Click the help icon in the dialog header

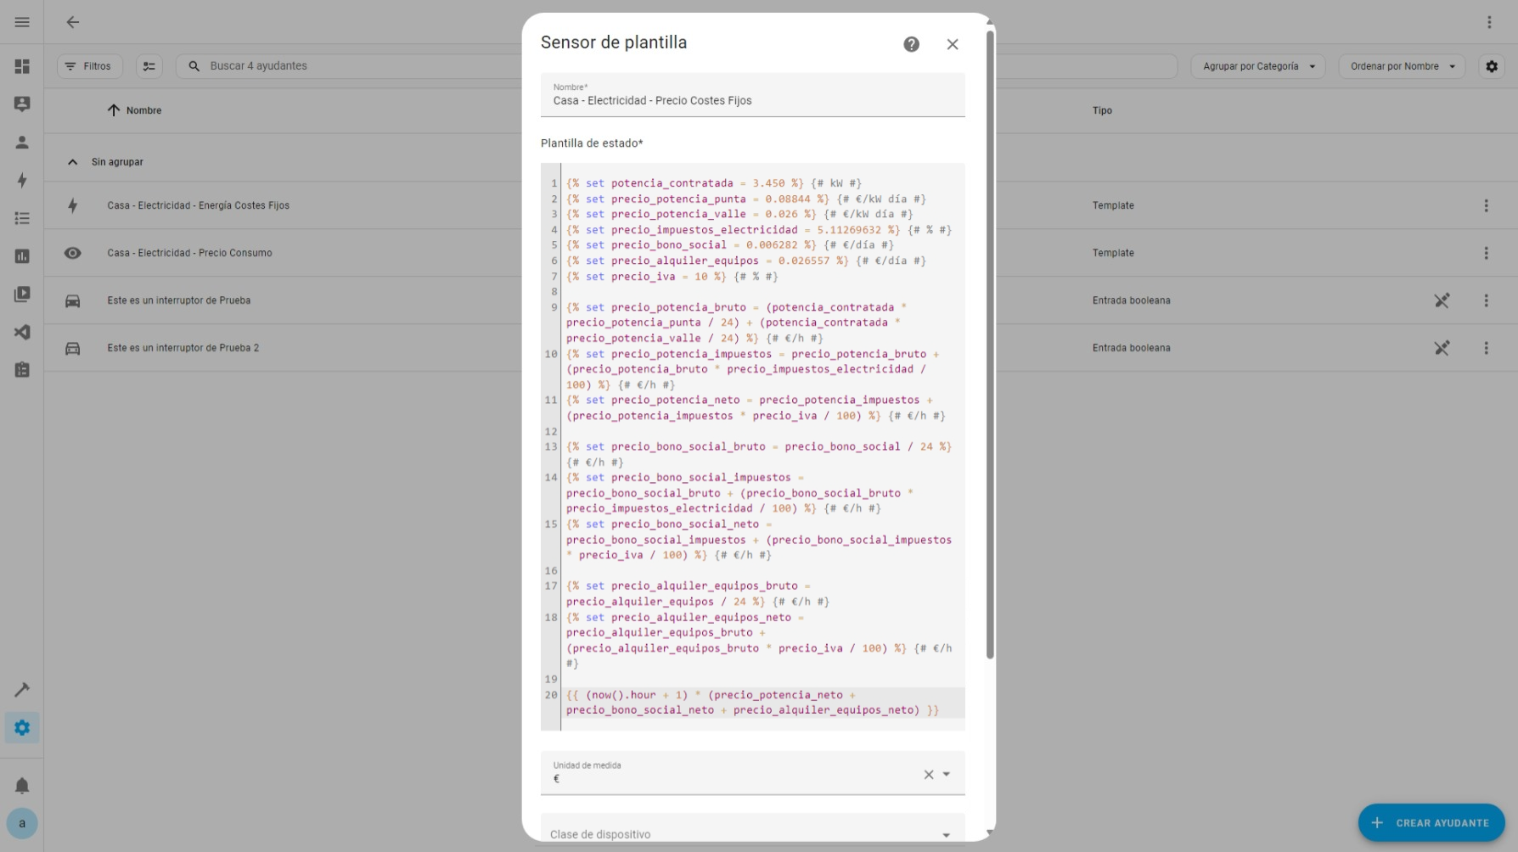(x=911, y=44)
